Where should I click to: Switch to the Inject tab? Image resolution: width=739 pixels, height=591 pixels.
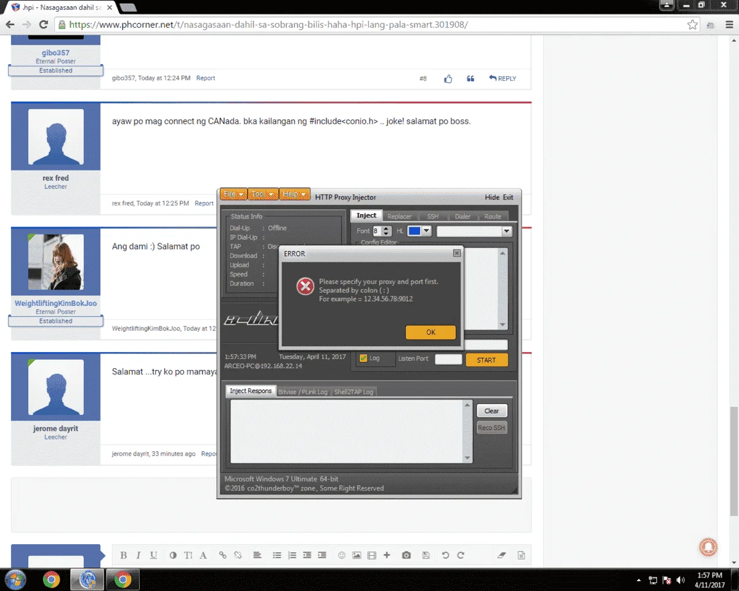coord(366,215)
